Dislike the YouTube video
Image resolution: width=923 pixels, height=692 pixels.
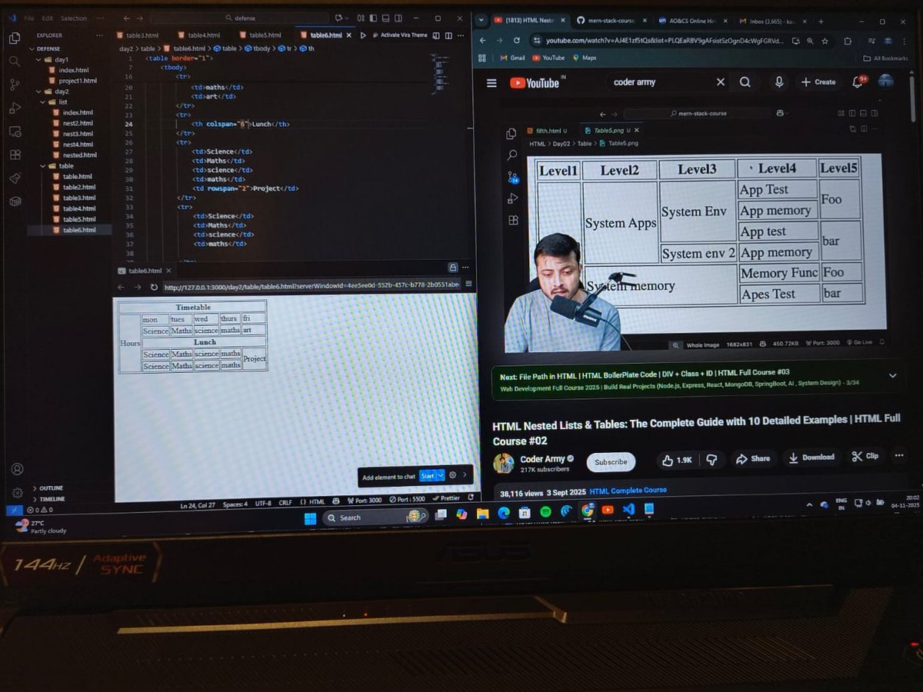(711, 460)
